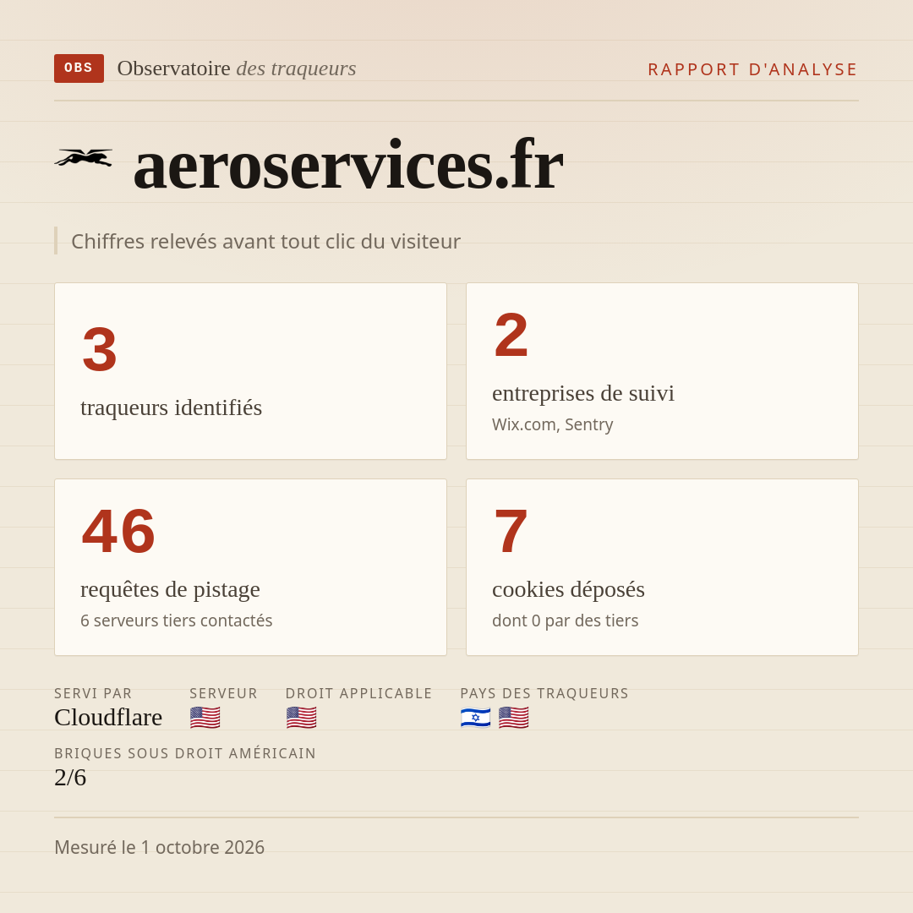Image resolution: width=913 pixels, height=913 pixels.
Task: Click the 'Servi par' label
Action: coord(93,693)
